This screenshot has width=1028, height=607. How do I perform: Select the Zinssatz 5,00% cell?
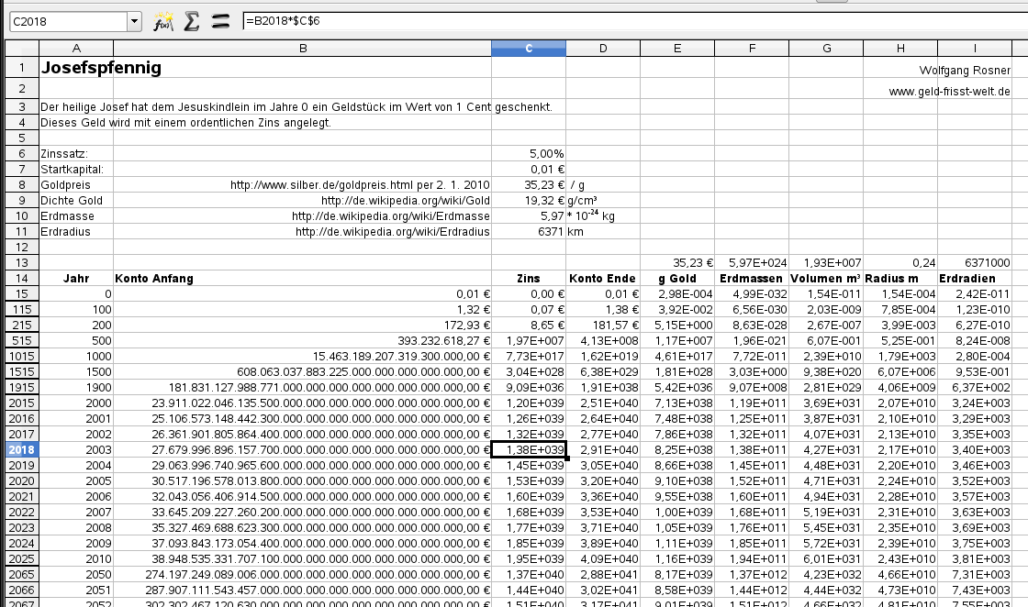[529, 153]
